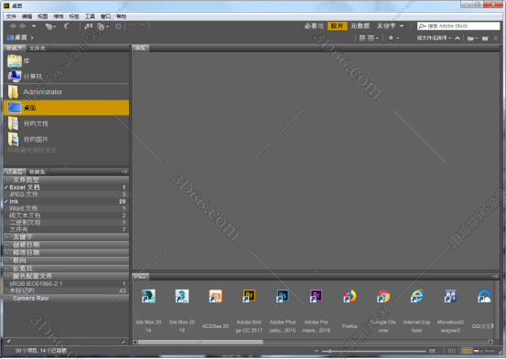Create a new folder icon

click(x=485, y=38)
